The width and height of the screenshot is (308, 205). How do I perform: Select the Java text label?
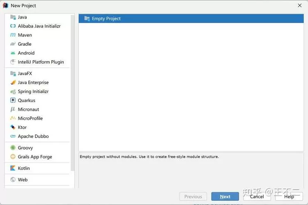tap(23, 17)
